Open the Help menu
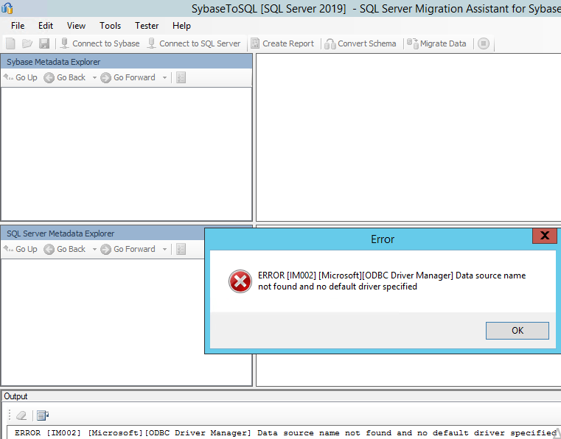The width and height of the screenshot is (561, 439). (x=181, y=26)
